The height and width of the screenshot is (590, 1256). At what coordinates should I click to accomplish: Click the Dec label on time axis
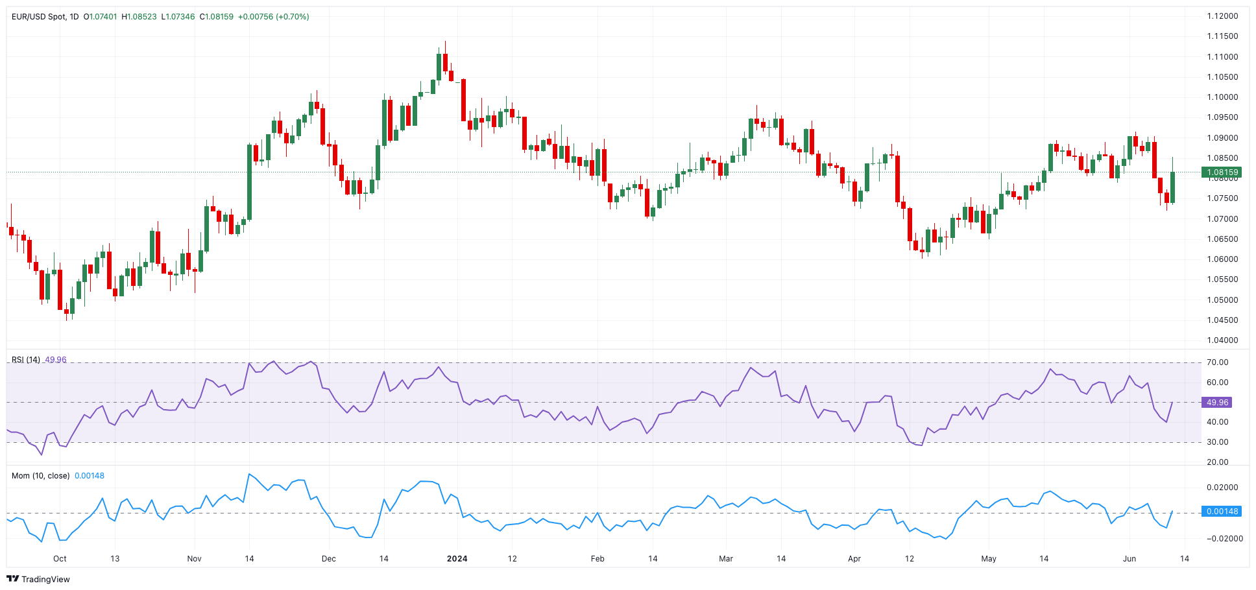tap(329, 559)
